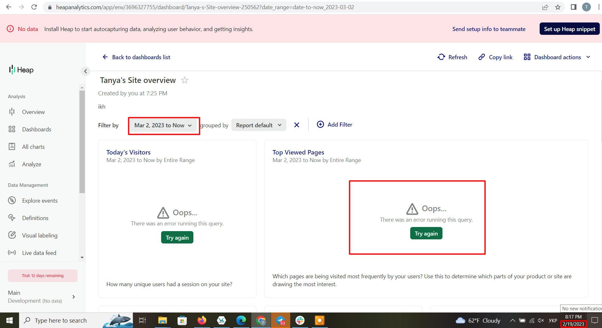Screen dimensions: 602x328
Task: Open Overview in Analysis sidebar
Action: [x=33, y=112]
